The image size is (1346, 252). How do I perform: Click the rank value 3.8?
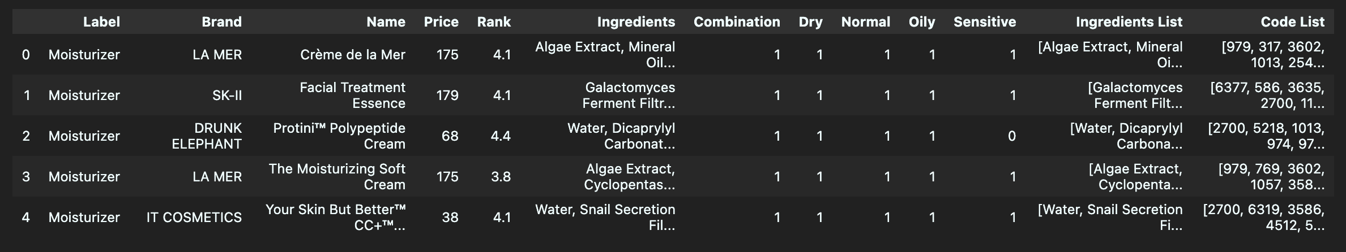[501, 177]
